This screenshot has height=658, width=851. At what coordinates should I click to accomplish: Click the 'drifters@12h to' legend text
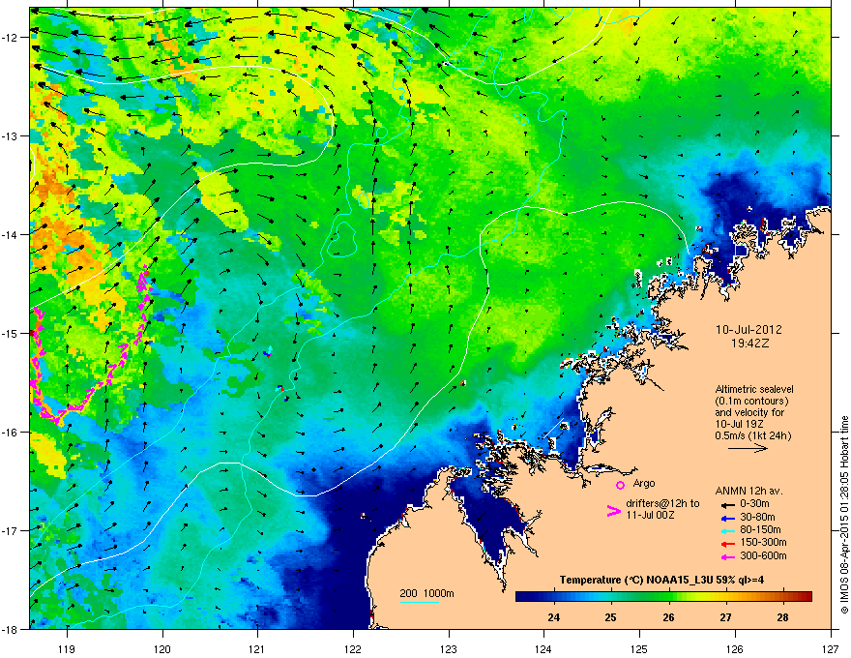tap(662, 504)
